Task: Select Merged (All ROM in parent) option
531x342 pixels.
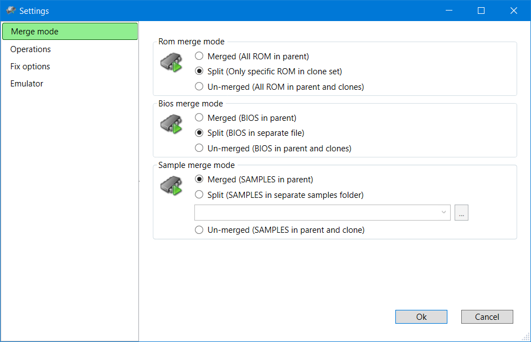Action: click(199, 56)
